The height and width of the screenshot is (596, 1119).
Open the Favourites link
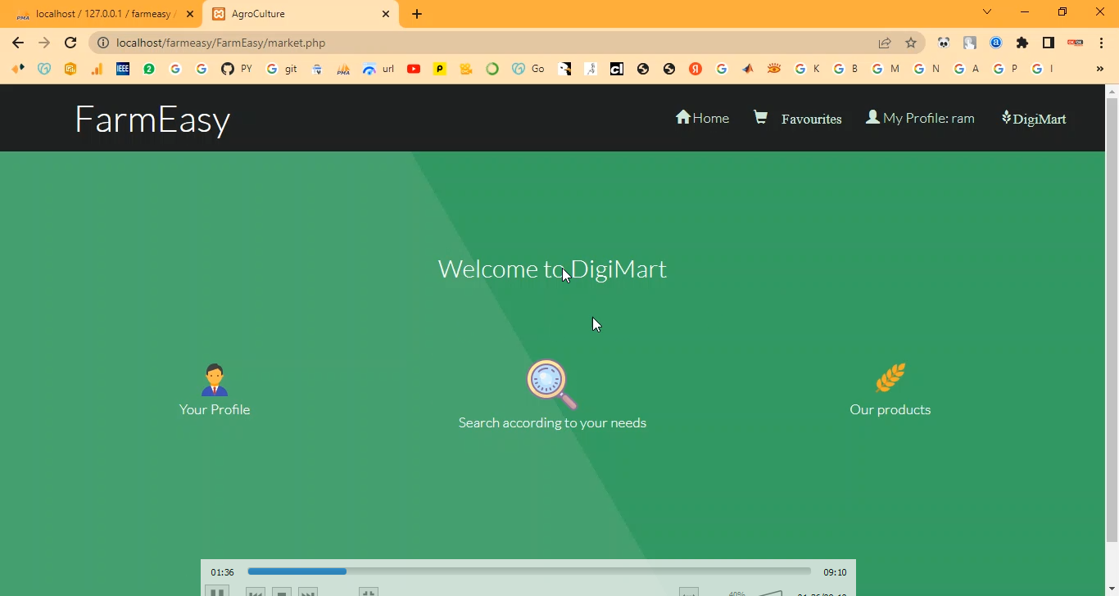pyautogui.click(x=811, y=119)
